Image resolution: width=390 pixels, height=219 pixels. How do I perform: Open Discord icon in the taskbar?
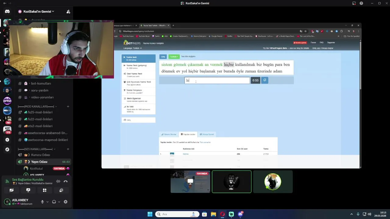click(x=240, y=214)
